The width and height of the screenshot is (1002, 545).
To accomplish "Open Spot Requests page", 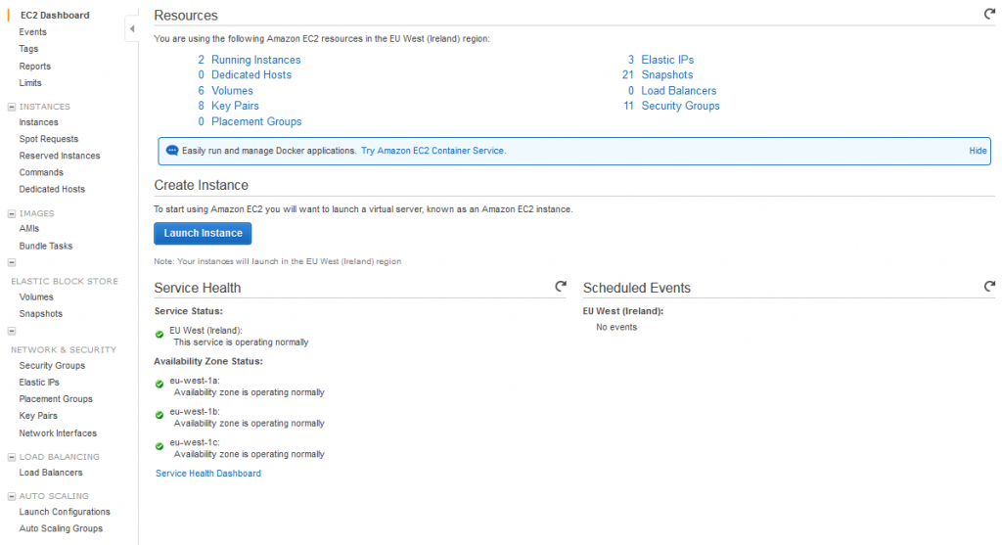I will [49, 139].
